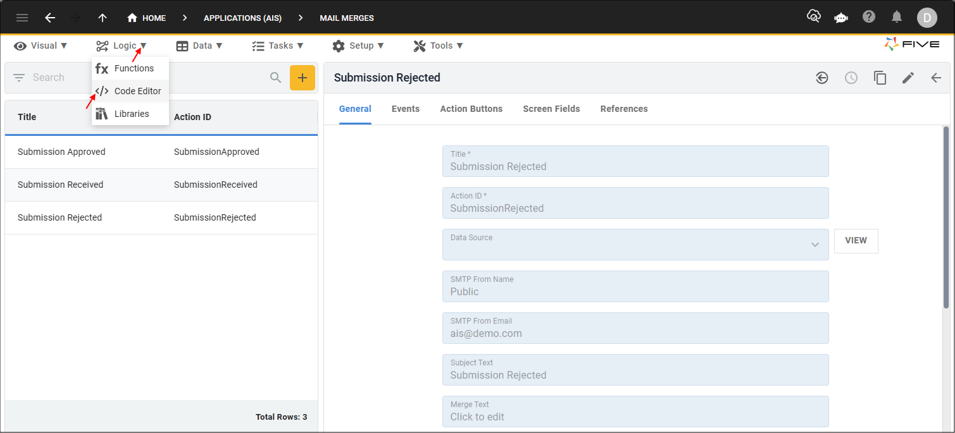The width and height of the screenshot is (955, 433).
Task: Expand the Data Source dropdown
Action: pos(815,245)
